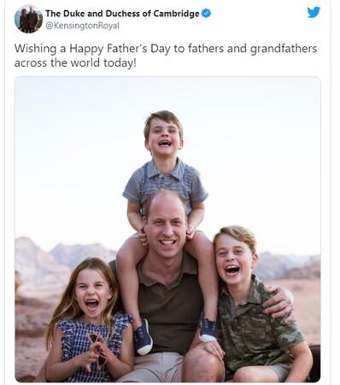Click the navy sneaker near the camouflage shirt
Image resolution: width=340 pixels, height=385 pixels.
point(208,330)
